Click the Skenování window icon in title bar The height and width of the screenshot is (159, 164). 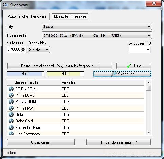pyautogui.click(x=5, y=5)
